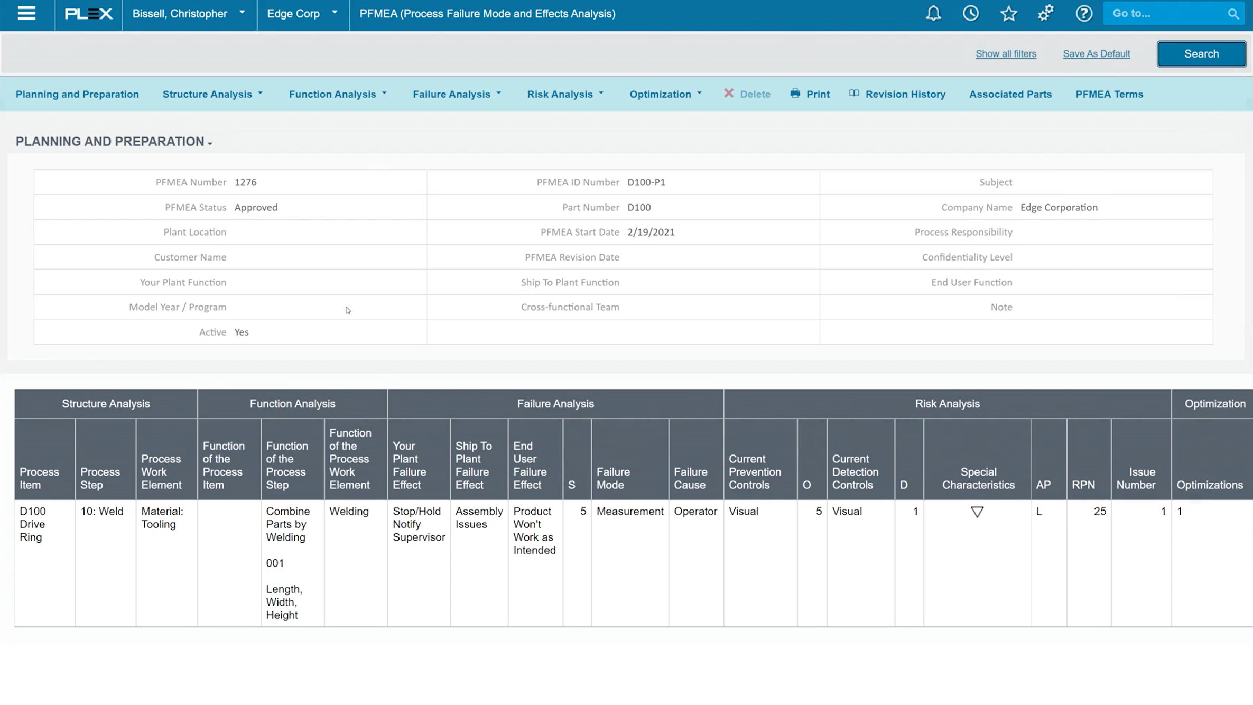Open the hamburger main menu
The width and height of the screenshot is (1253, 705).
click(x=26, y=14)
